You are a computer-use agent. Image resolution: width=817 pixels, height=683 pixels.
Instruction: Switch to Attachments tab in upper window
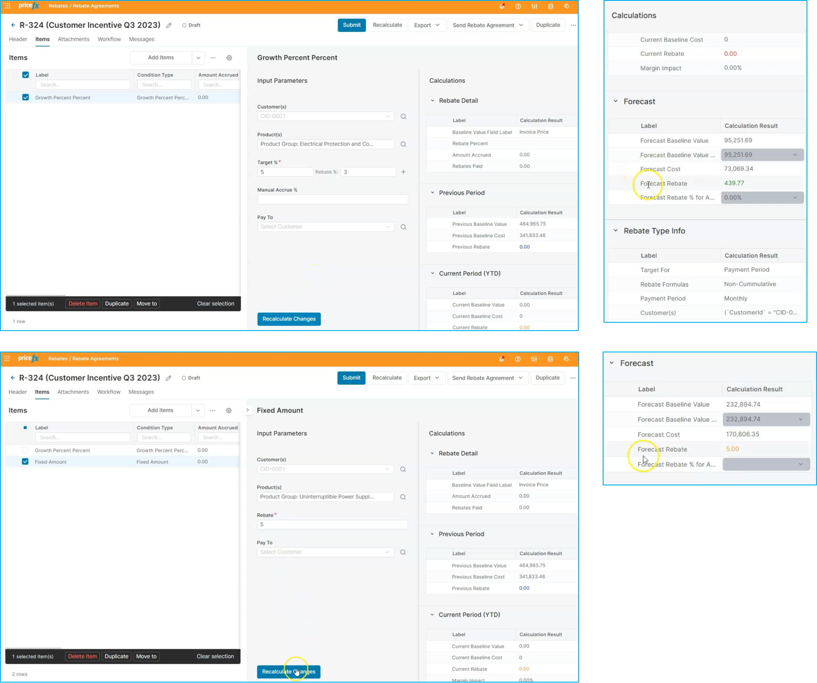[x=73, y=39]
